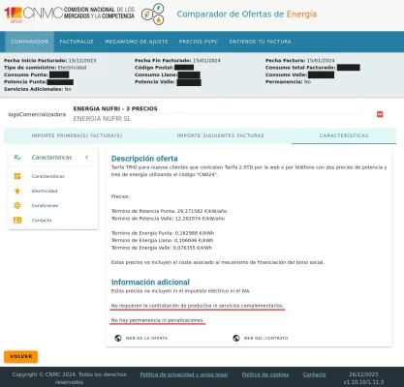Click the Servicios Adicionales No value

[x=68, y=89]
